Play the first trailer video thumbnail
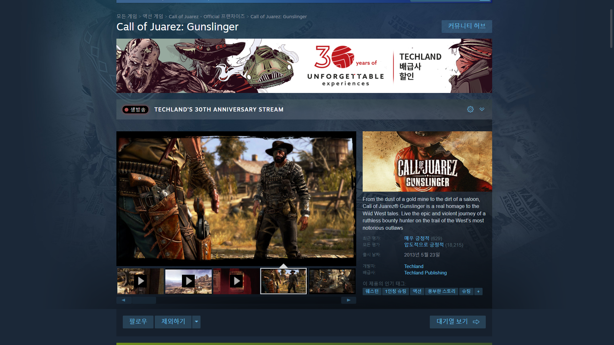This screenshot has height=345, width=614. click(140, 281)
